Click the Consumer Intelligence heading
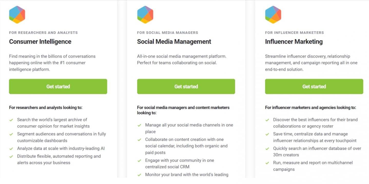This screenshot has width=369, height=184. tap(40, 42)
